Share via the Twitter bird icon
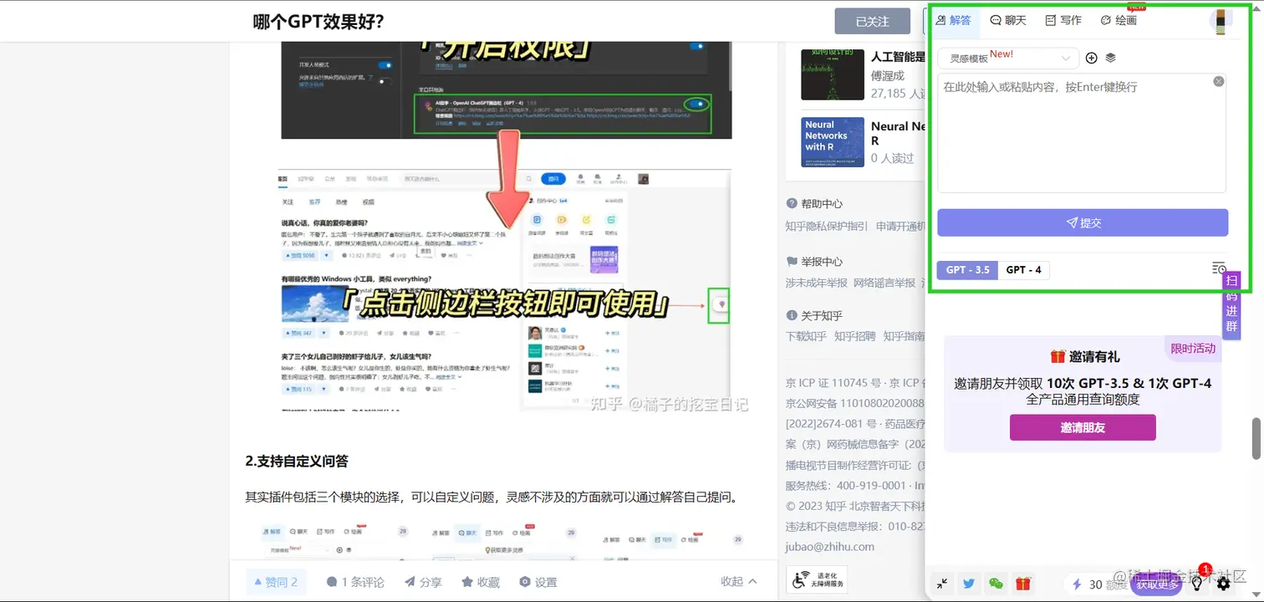 (x=969, y=584)
